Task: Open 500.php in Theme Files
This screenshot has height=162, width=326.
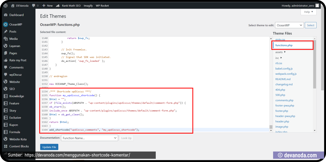Action: [x=280, y=95]
